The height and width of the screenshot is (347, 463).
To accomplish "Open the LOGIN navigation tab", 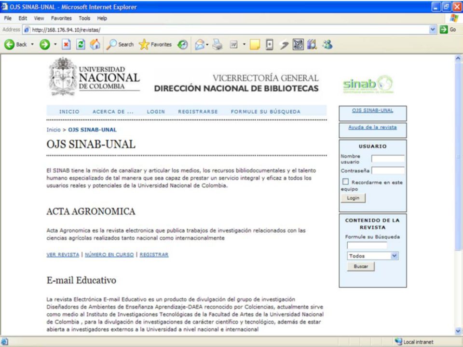I will coord(156,111).
